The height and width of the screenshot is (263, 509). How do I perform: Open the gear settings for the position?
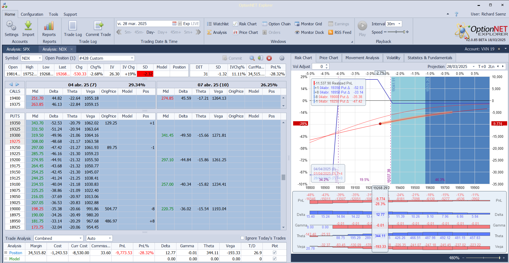(282, 58)
